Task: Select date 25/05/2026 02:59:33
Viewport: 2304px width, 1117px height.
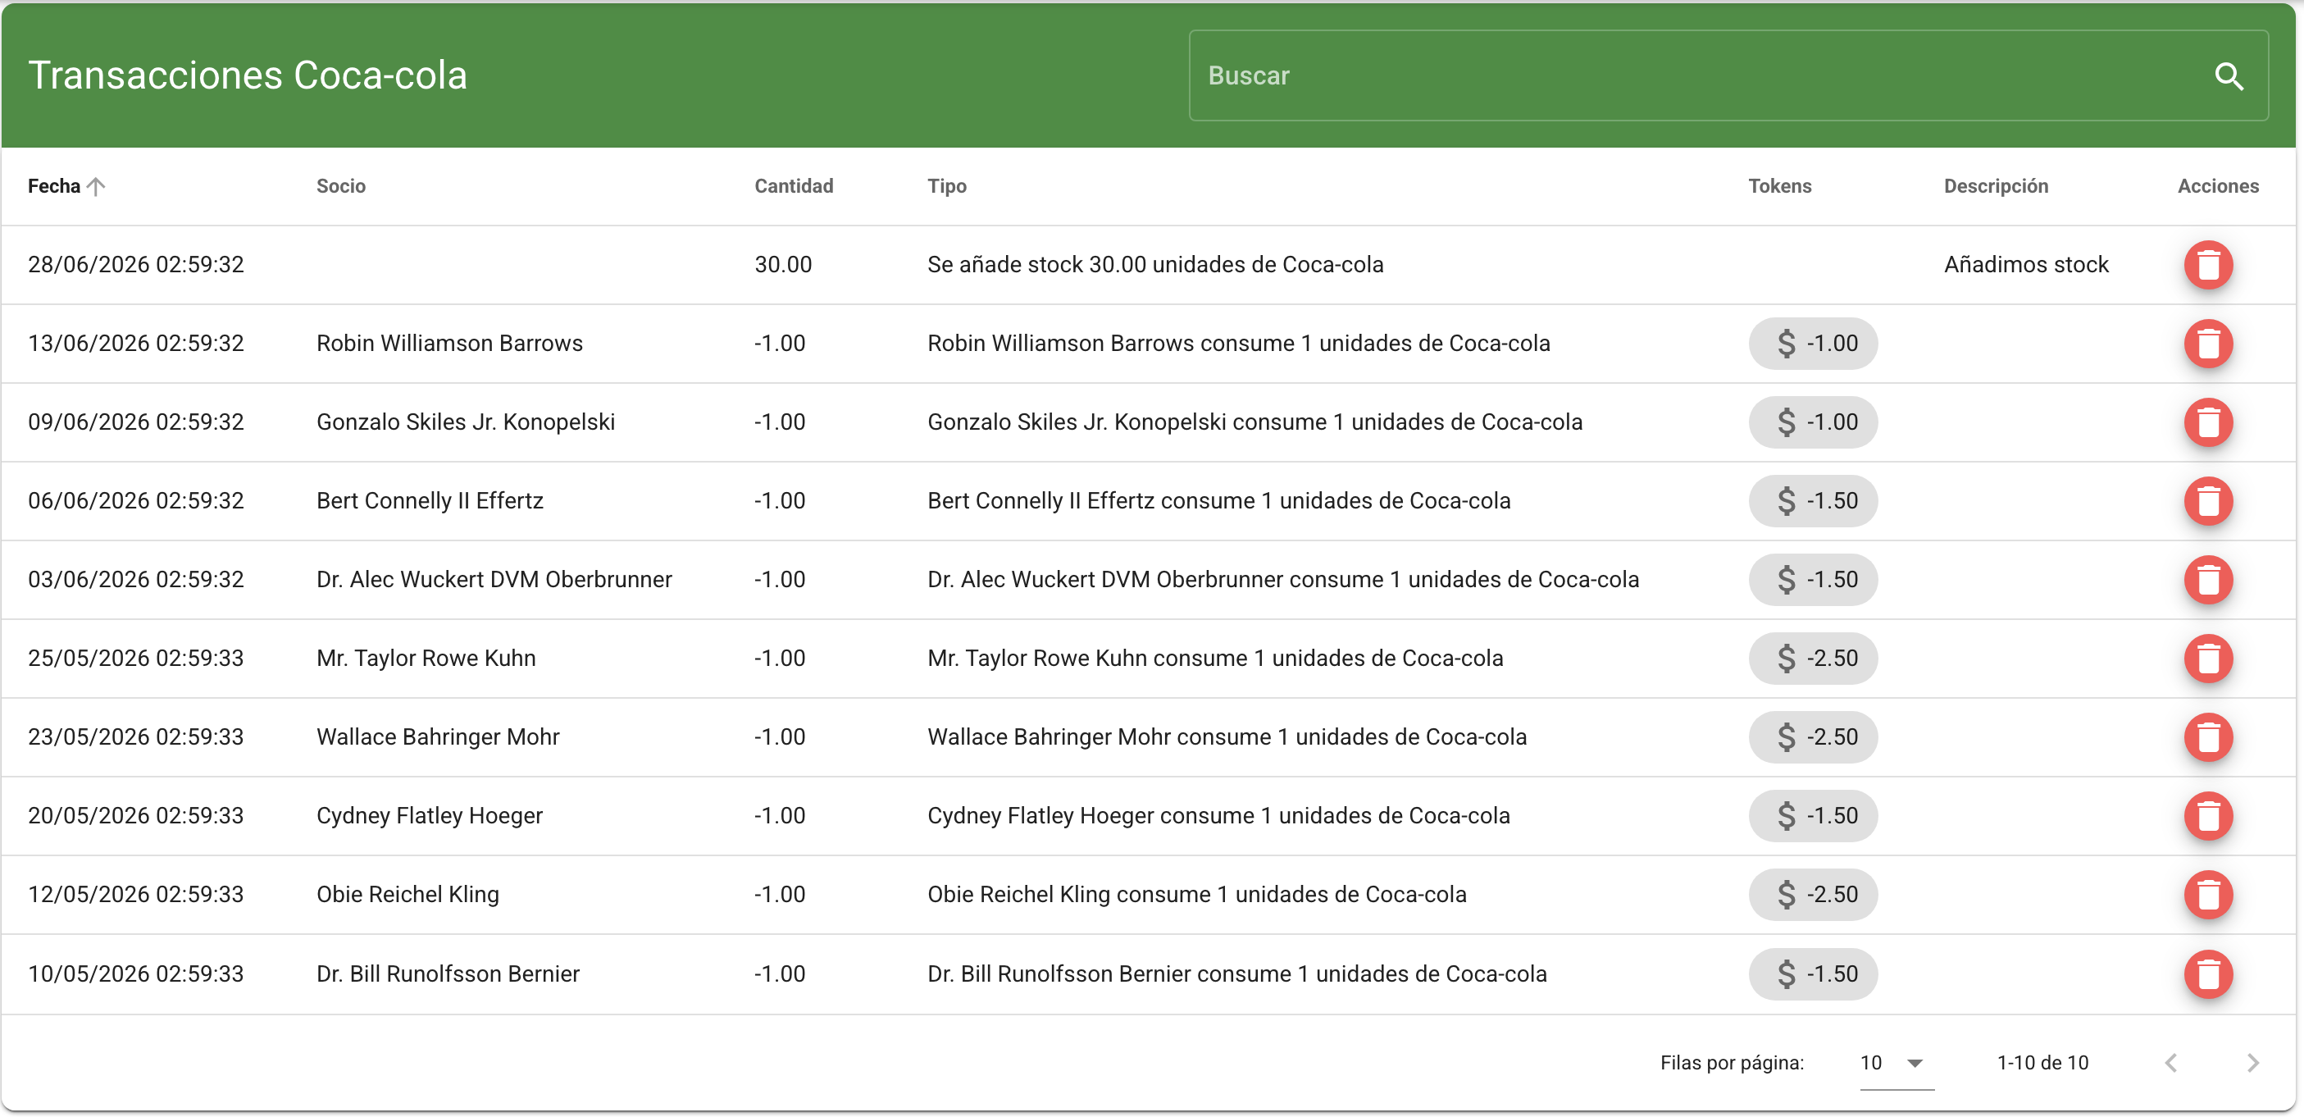Action: click(136, 659)
